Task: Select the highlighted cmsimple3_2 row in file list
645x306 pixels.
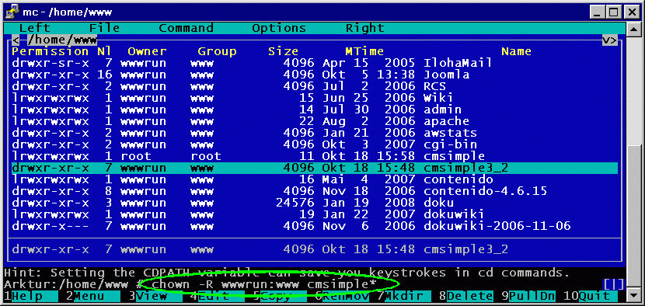Action: [314, 168]
